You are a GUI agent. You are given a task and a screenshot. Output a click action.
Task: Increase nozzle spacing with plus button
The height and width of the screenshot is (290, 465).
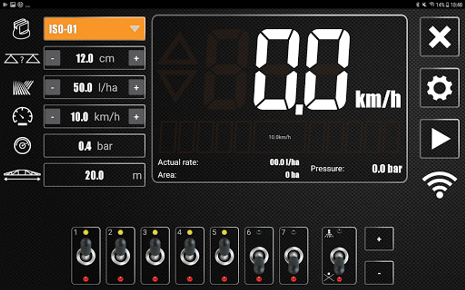click(136, 58)
